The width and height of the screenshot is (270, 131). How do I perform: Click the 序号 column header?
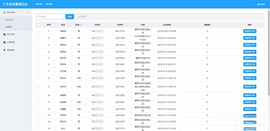click(49, 25)
